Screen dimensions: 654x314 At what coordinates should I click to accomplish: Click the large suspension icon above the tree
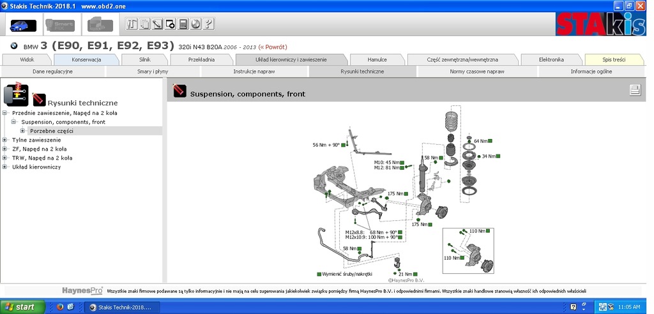16,94
